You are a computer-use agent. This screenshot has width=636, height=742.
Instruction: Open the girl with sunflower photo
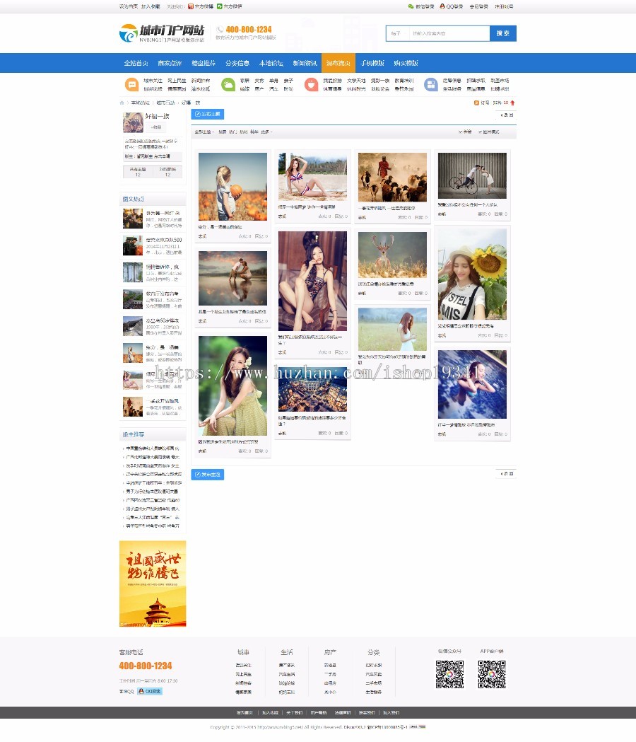point(472,274)
